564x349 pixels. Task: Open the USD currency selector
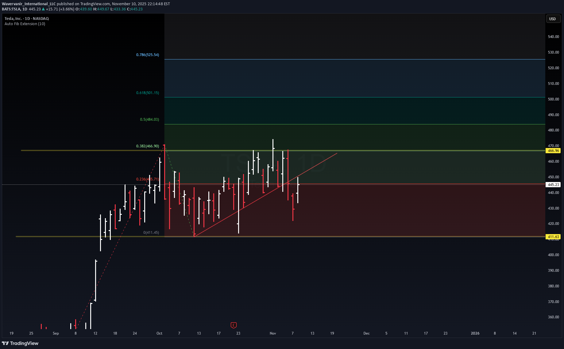pos(553,19)
